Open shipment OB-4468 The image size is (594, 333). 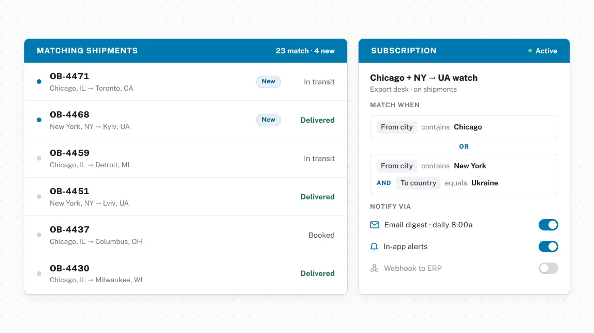coord(186,120)
